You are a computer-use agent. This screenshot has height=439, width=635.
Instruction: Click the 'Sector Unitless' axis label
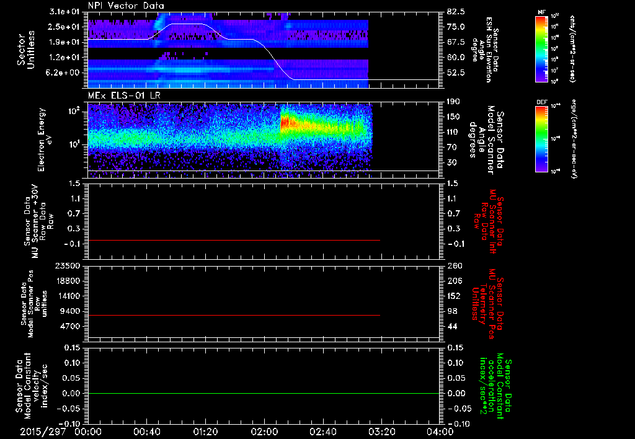(x=26, y=50)
